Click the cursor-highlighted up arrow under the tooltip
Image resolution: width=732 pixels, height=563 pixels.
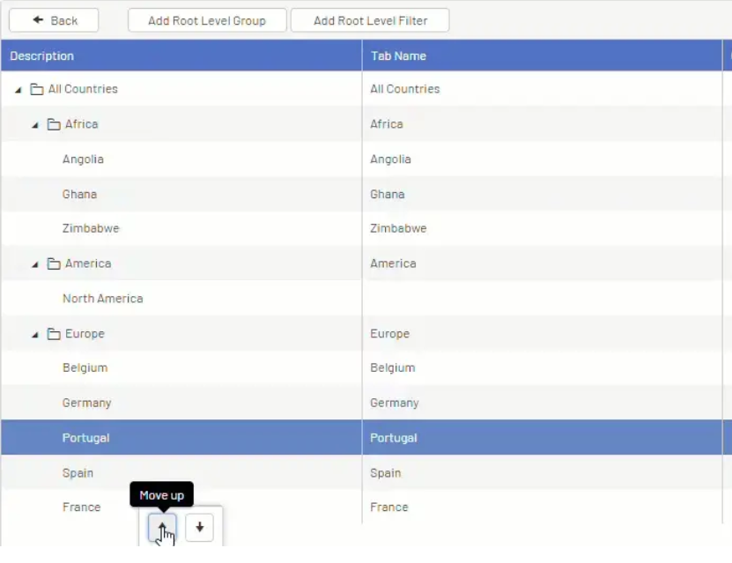pos(162,527)
